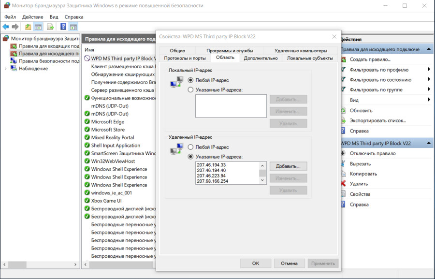Click the green check icon beside Microsoft Store

pos(87,130)
